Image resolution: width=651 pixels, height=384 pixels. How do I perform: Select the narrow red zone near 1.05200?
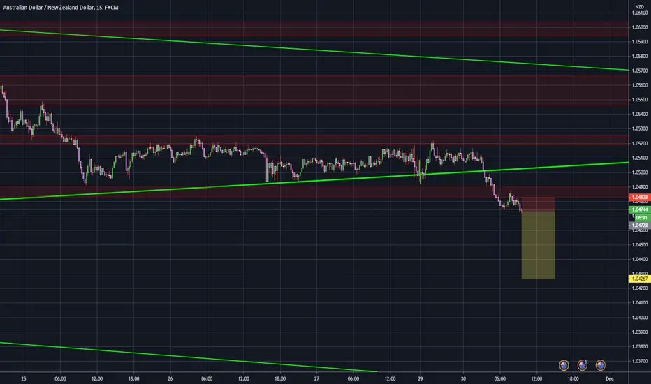tap(314, 140)
